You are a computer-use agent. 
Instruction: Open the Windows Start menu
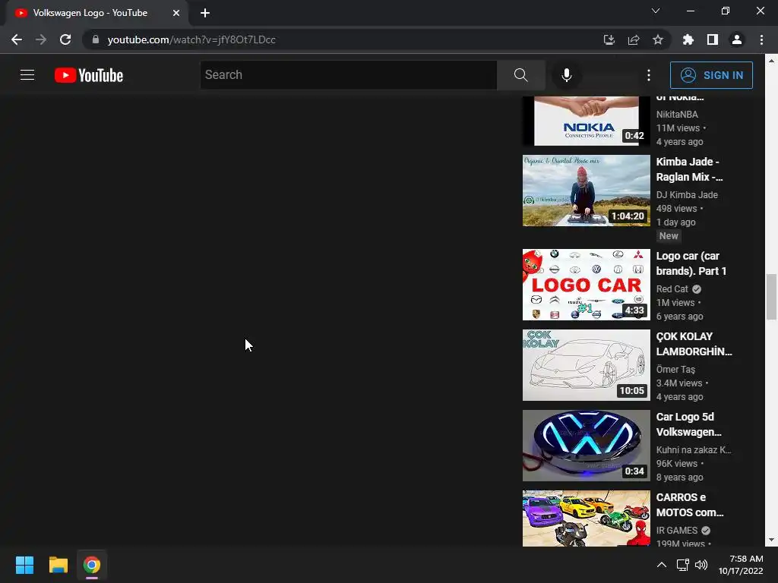click(x=24, y=565)
